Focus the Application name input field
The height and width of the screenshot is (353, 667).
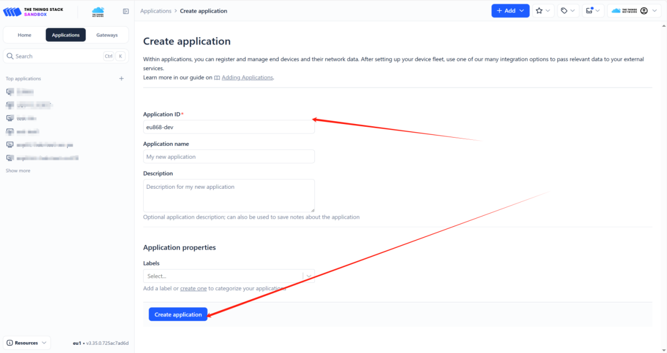pos(229,157)
